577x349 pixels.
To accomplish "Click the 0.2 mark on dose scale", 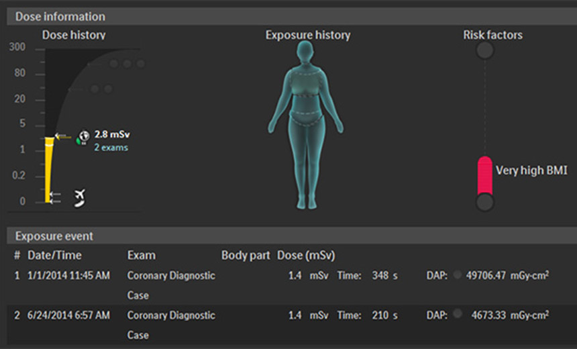I will [x=19, y=175].
